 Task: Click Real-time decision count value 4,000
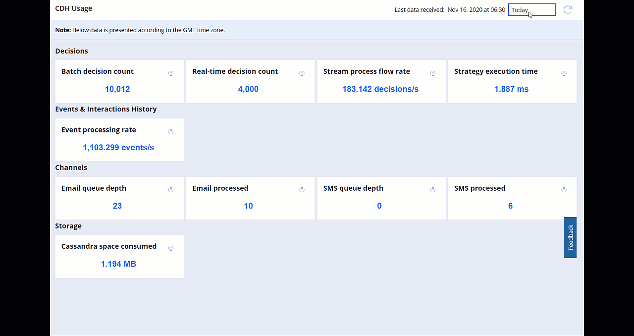click(x=248, y=89)
